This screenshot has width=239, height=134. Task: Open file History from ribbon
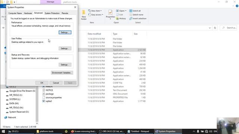[x=121, y=19]
